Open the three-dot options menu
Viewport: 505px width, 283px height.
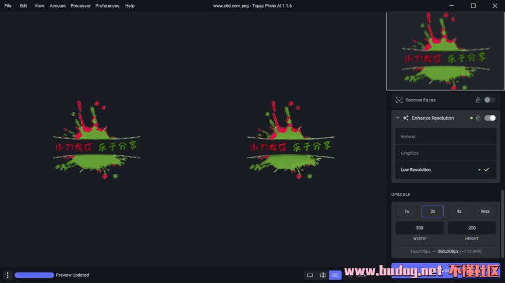(x=8, y=275)
